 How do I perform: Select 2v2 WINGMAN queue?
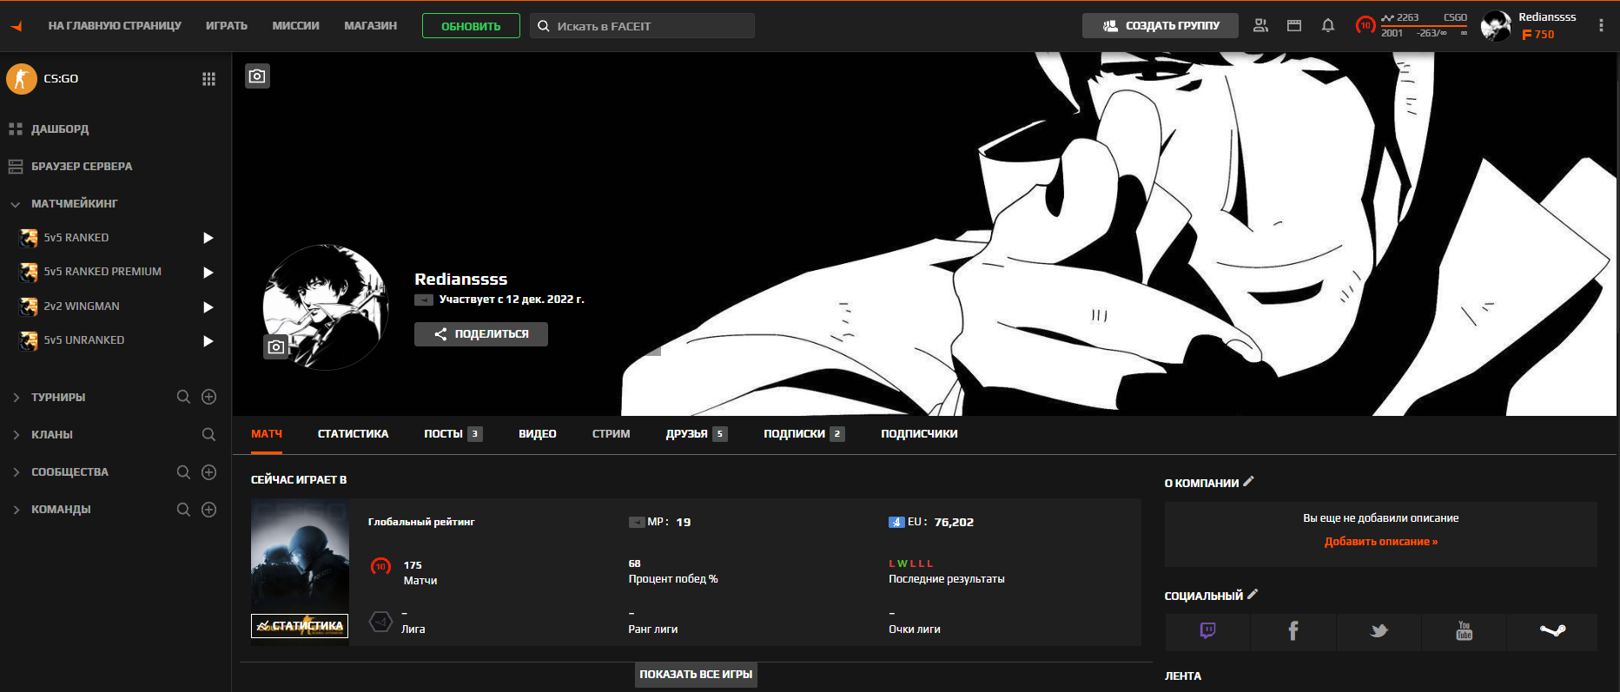pyautogui.click(x=82, y=306)
